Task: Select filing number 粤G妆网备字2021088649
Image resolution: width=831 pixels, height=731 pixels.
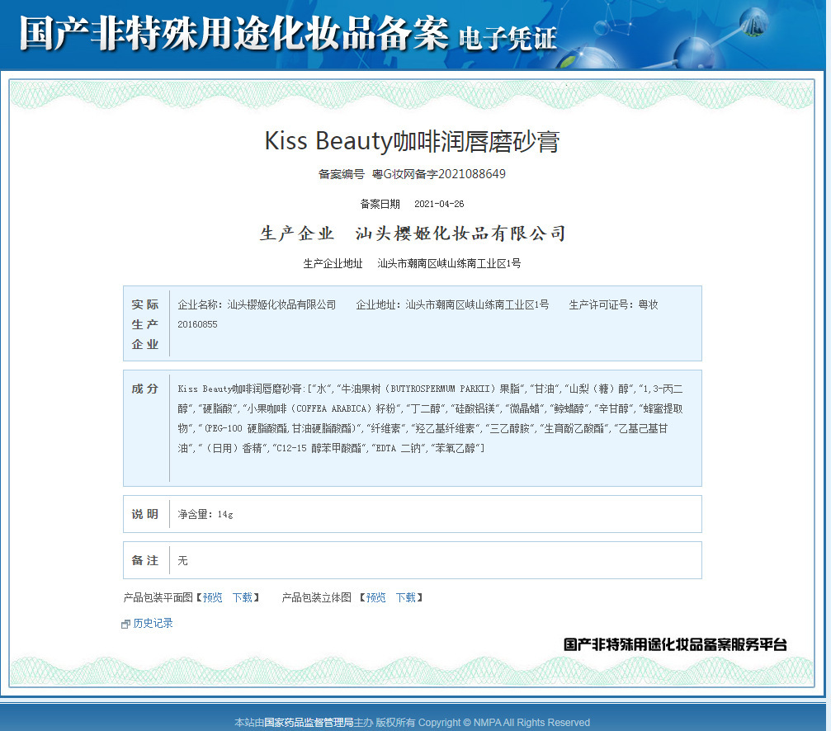Action: click(439, 174)
